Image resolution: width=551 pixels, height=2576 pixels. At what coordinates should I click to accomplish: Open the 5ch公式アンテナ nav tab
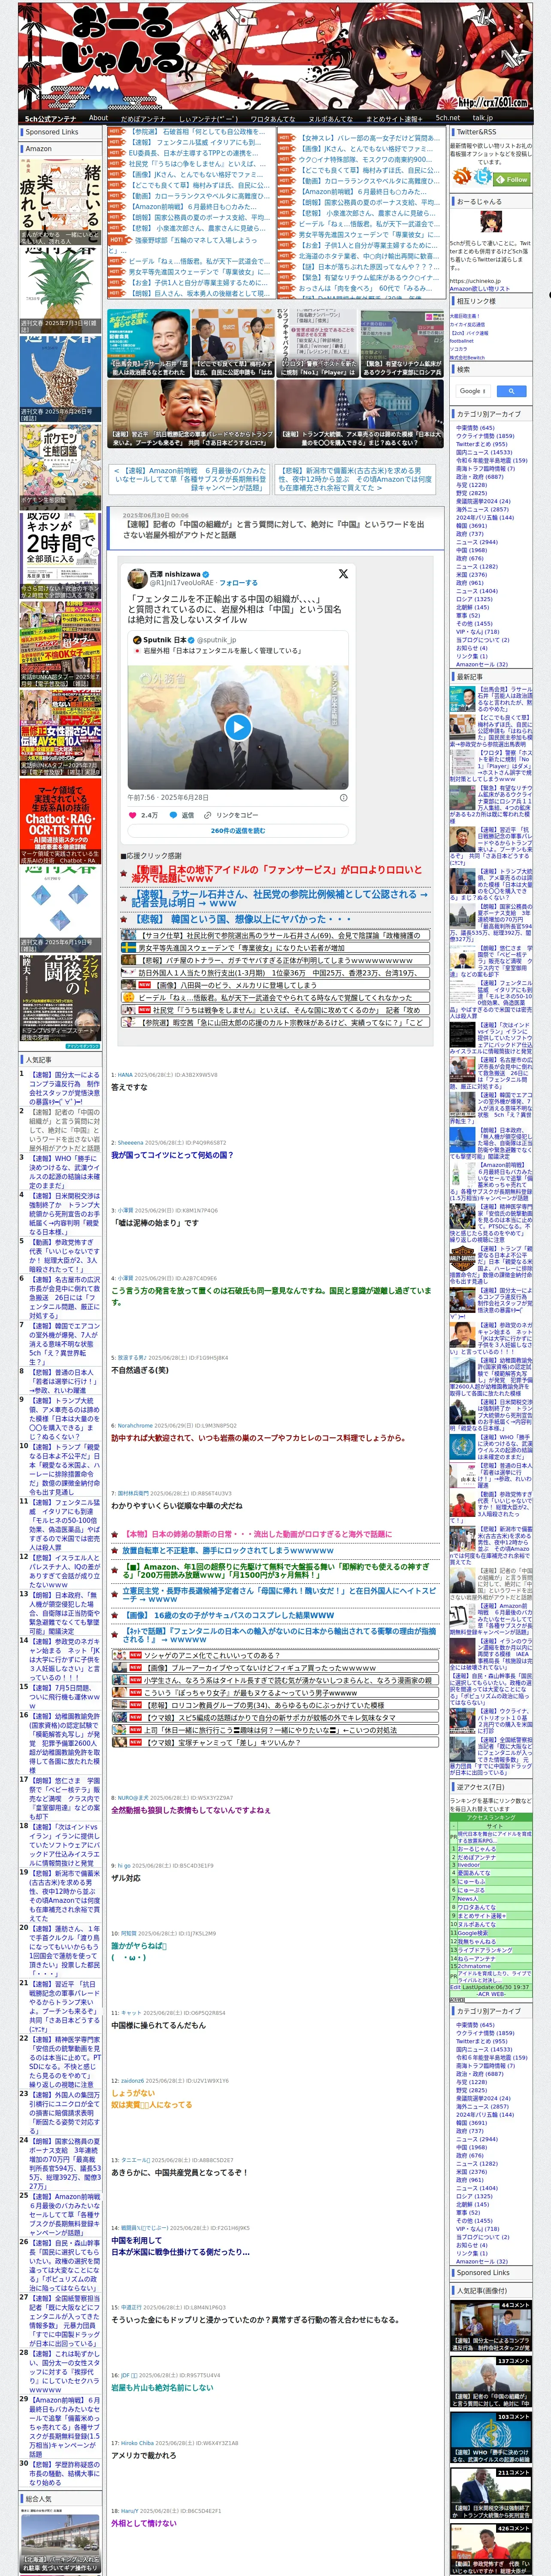point(50,118)
